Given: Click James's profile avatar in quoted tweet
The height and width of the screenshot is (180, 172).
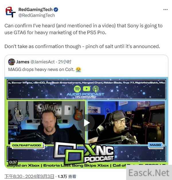Looking at the screenshot, I should (x=11, y=62).
